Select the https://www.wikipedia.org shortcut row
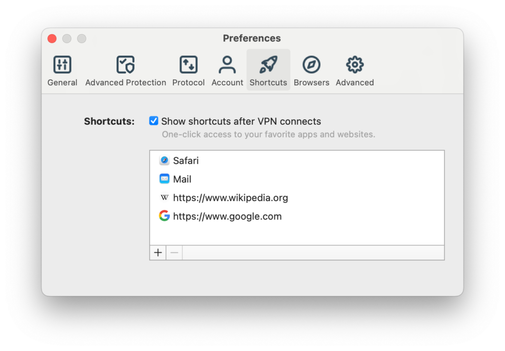 click(x=230, y=198)
